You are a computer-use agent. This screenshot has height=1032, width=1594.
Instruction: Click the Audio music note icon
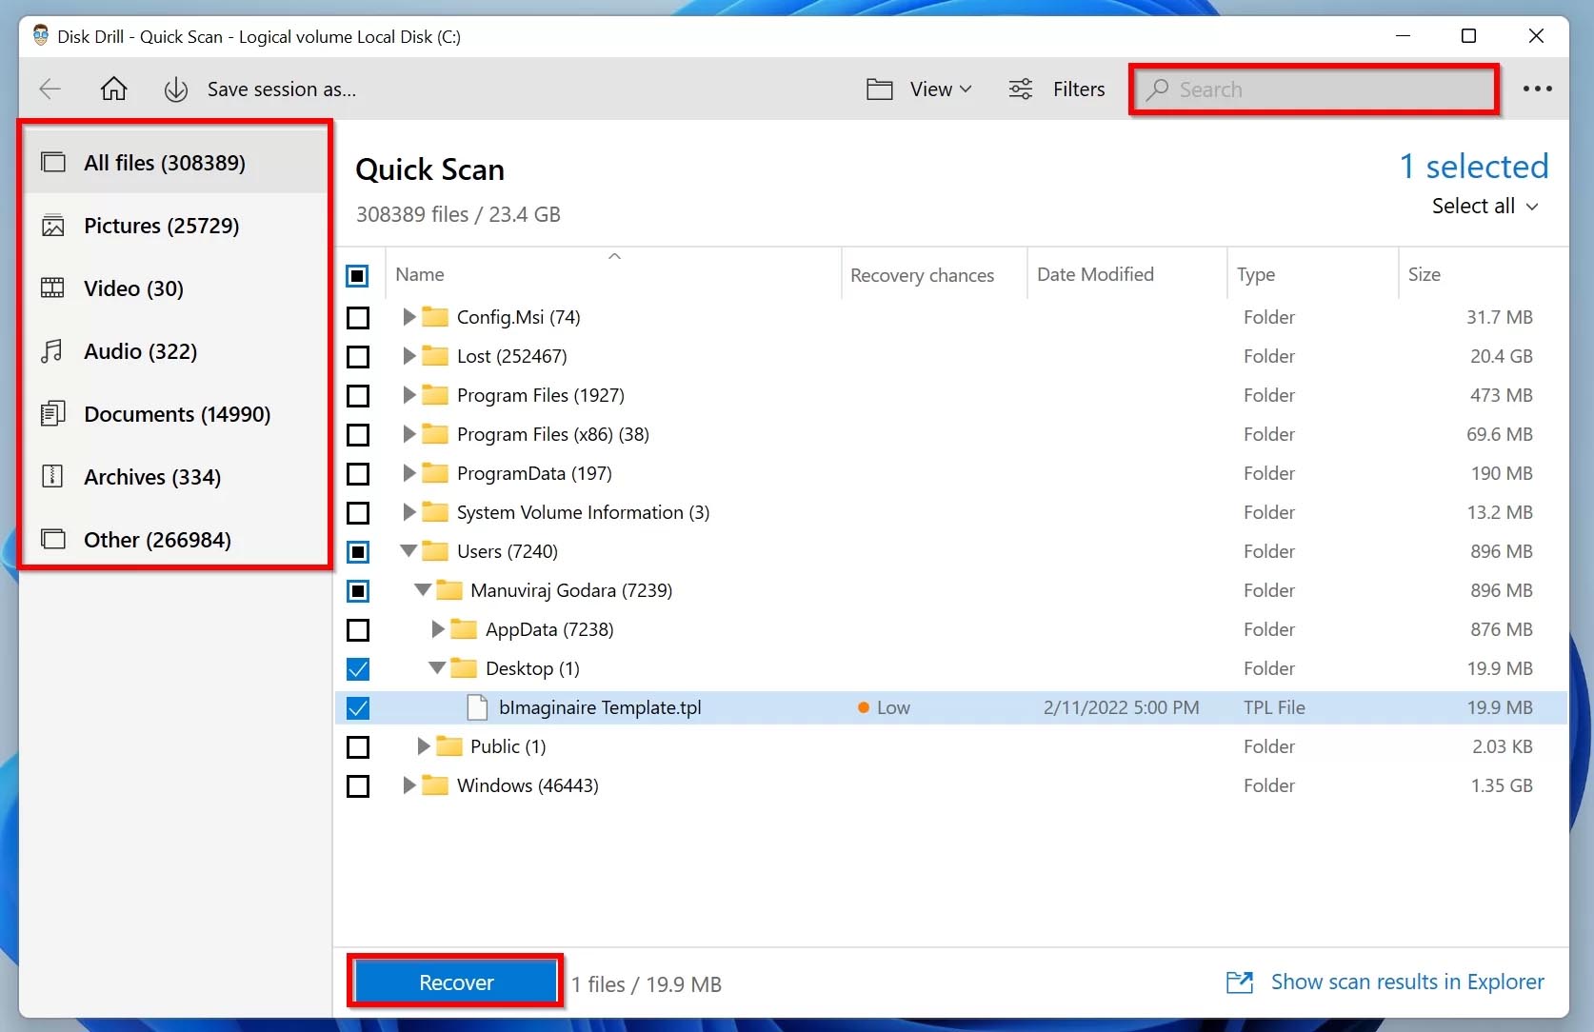[x=52, y=351]
